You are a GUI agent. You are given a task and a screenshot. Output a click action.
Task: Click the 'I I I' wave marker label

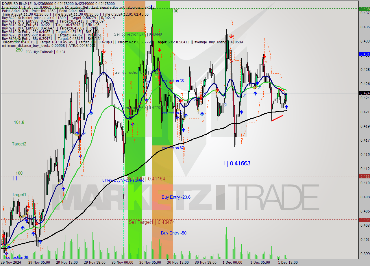(x=14, y=178)
